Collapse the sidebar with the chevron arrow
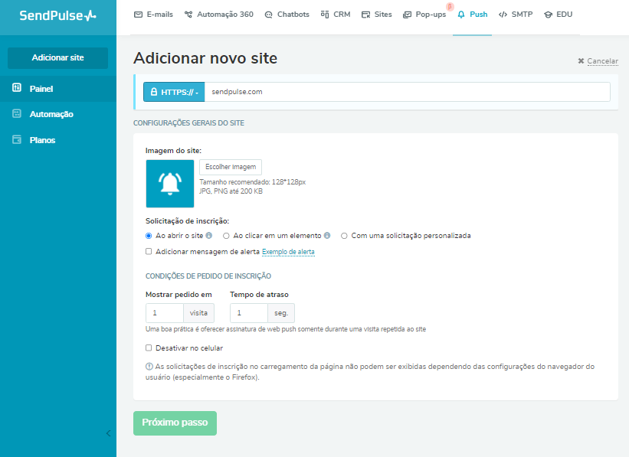Viewport: 629px width, 457px height. point(107,433)
